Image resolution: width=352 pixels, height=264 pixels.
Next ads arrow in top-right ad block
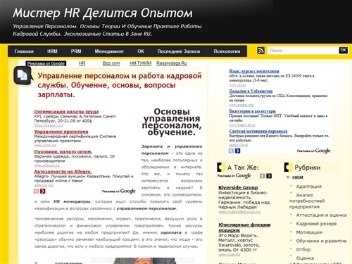point(238,151)
